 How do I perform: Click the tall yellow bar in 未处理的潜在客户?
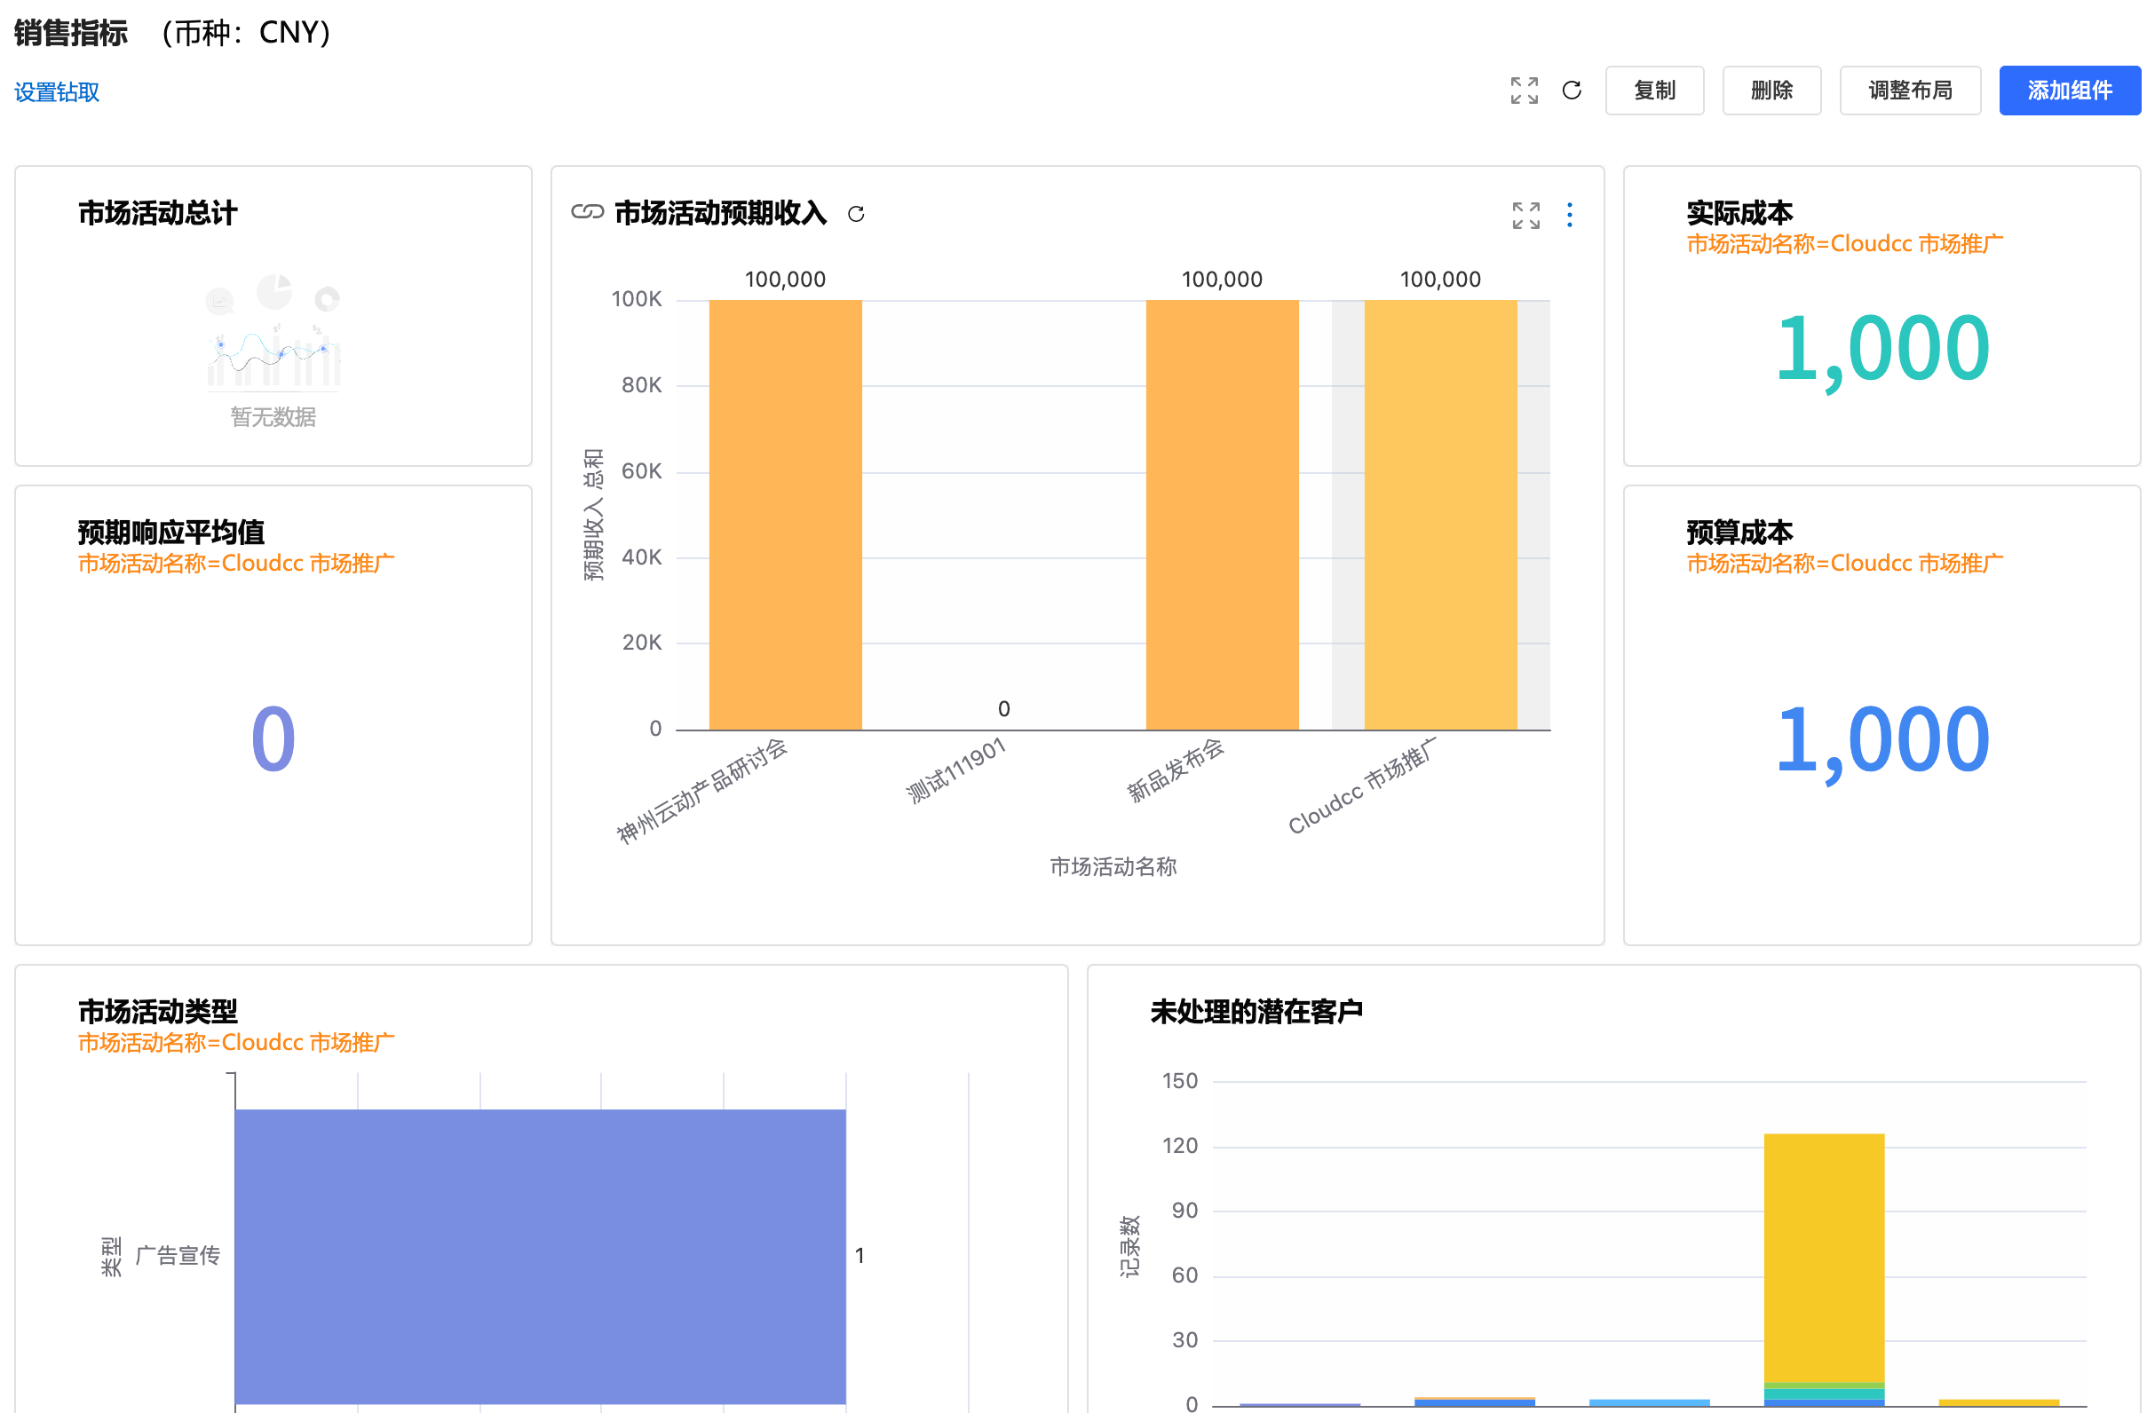pos(1823,1258)
